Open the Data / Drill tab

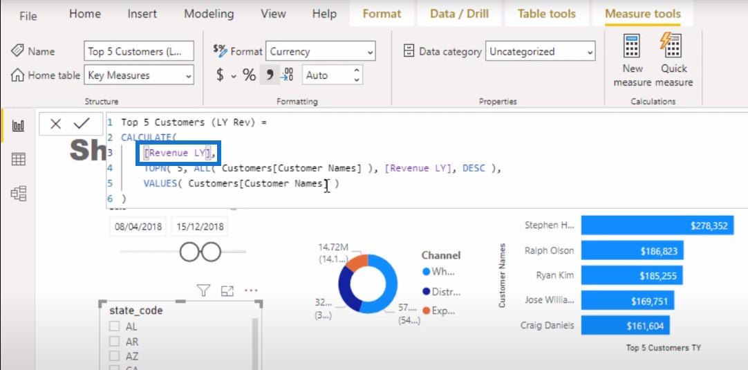(x=460, y=14)
